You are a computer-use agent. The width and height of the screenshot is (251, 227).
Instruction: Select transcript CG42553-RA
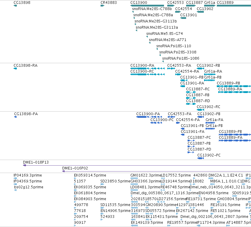(x=179, y=66)
